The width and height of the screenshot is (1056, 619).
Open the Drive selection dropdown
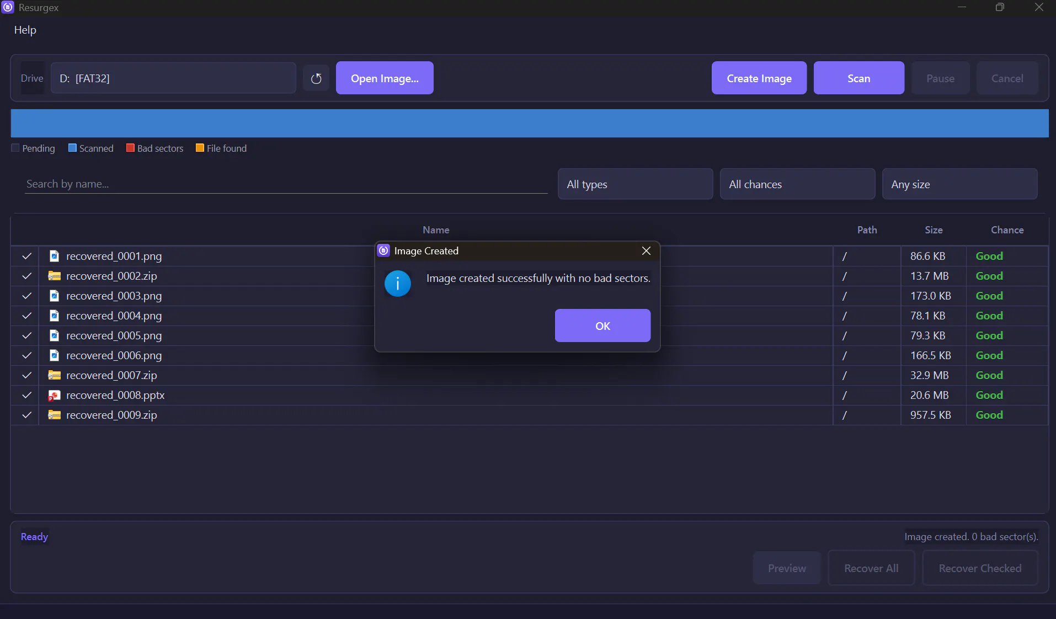pos(173,78)
